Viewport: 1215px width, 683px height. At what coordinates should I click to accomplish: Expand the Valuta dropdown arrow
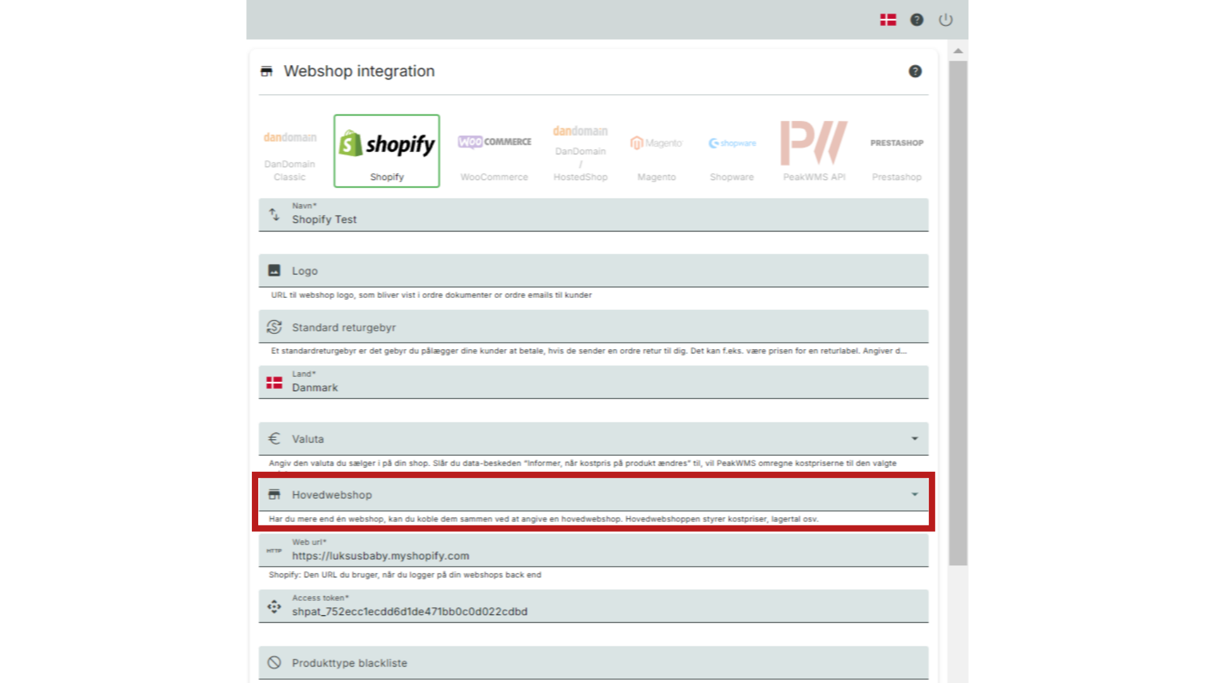914,438
